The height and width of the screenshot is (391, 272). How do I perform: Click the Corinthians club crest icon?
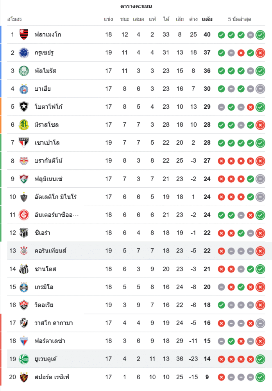[24, 251]
